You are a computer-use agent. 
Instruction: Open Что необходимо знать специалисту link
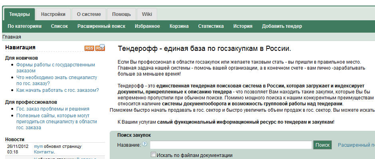57,80
